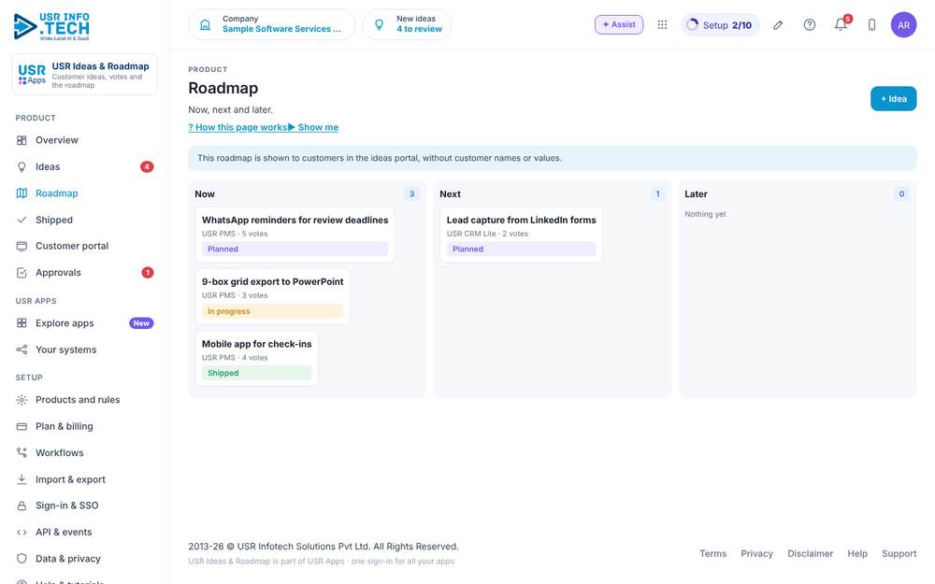
Task: Open the Help footer link
Action: pyautogui.click(x=857, y=553)
